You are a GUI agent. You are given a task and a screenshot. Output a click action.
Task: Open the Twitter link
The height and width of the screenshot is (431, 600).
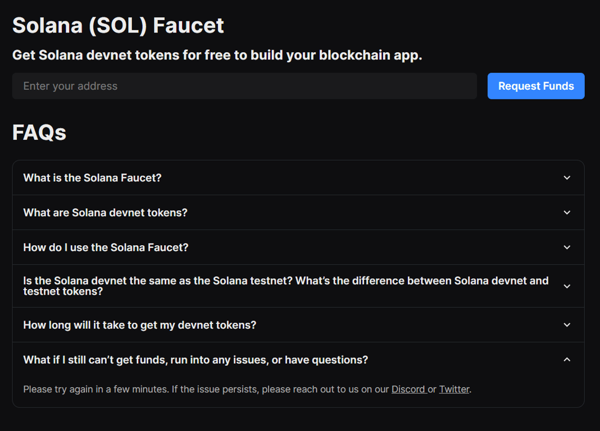454,389
